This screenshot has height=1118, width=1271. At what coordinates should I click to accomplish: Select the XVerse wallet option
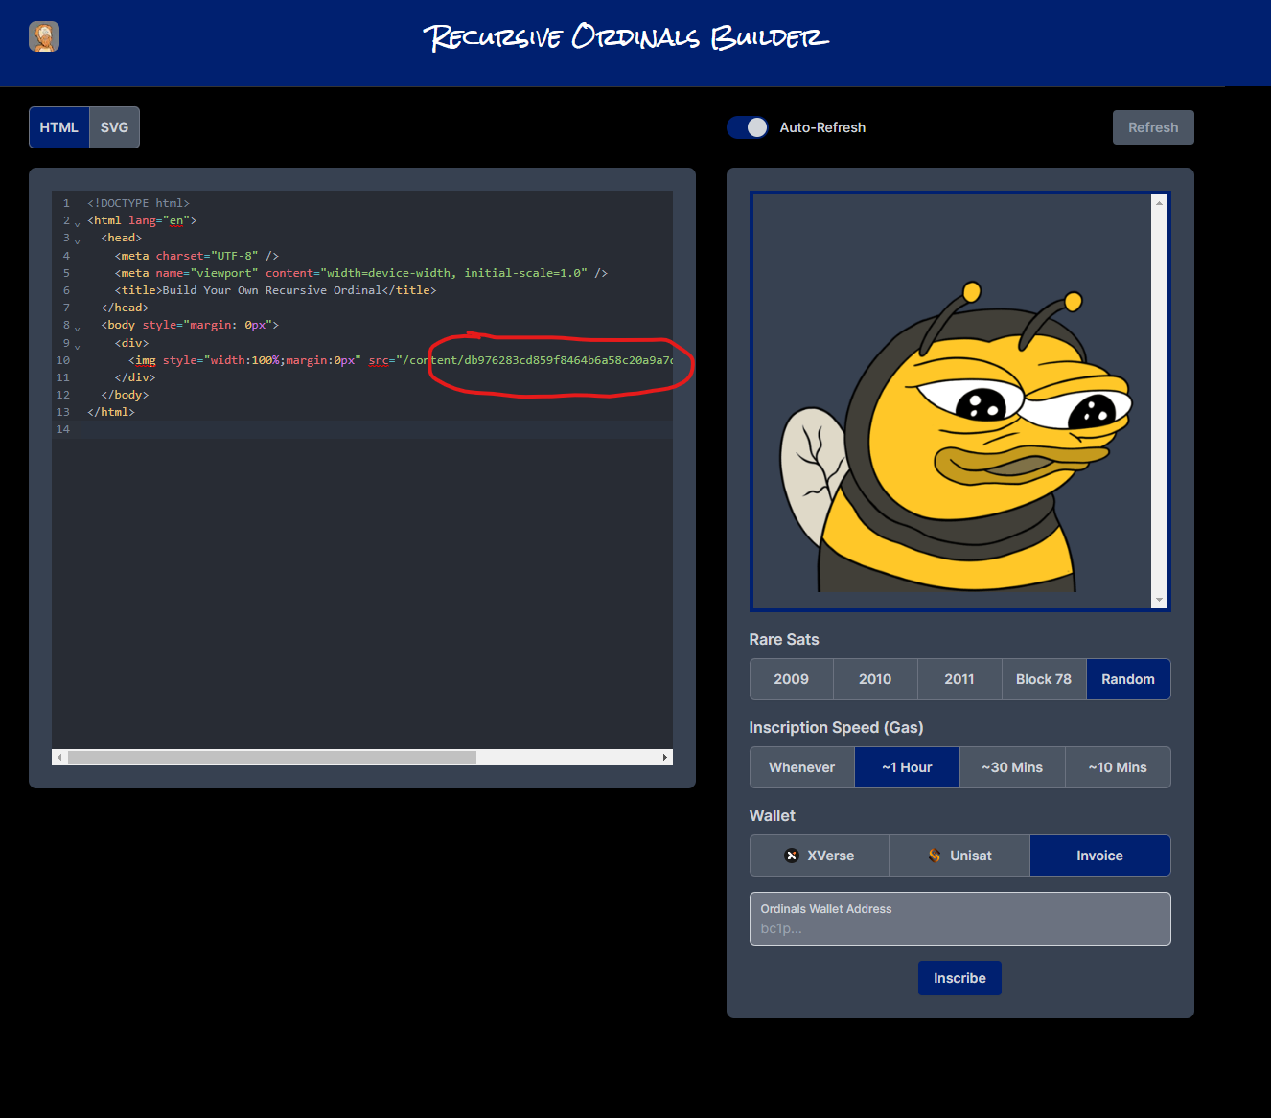819,856
